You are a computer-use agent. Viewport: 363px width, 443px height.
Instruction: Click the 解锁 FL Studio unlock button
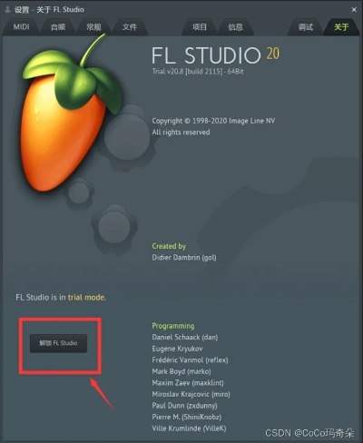point(58,343)
